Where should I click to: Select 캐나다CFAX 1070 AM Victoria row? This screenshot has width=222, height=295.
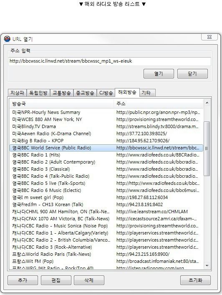[106, 219]
